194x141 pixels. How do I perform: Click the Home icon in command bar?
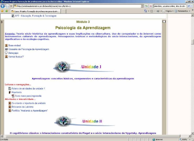[146, 11]
